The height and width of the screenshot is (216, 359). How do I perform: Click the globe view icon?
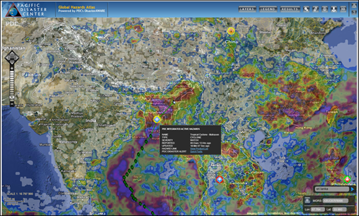tap(325, 9)
